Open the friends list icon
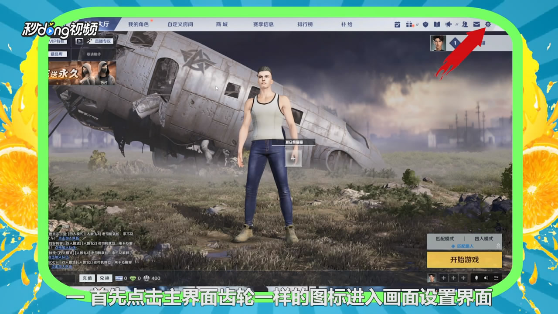 [x=465, y=24]
